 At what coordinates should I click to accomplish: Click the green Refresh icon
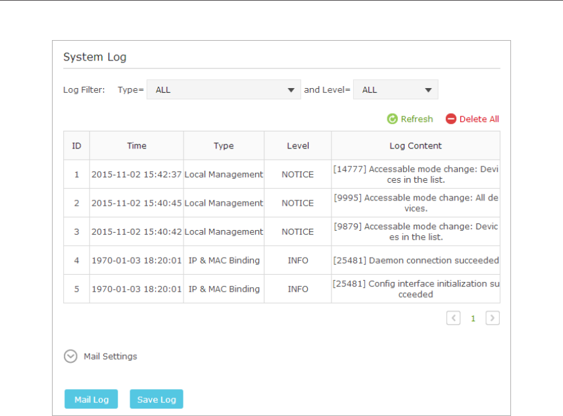click(x=393, y=119)
